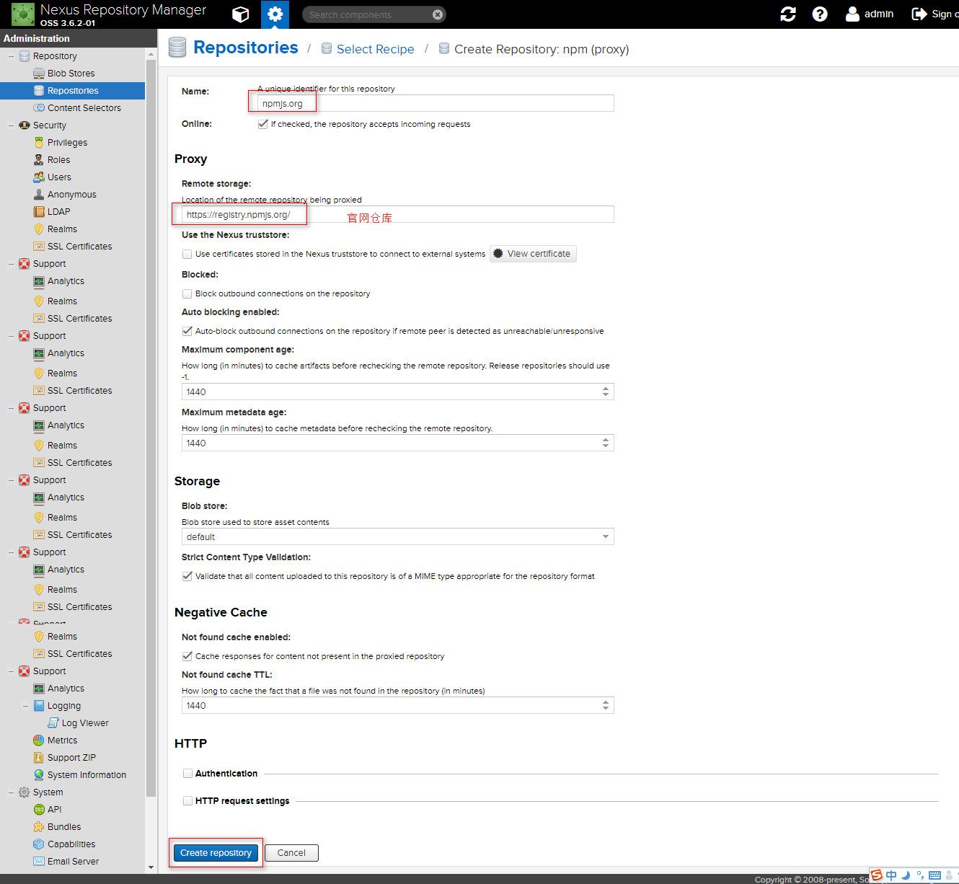Image resolution: width=959 pixels, height=884 pixels.
Task: Click the Privileges medal icon
Action: click(39, 143)
